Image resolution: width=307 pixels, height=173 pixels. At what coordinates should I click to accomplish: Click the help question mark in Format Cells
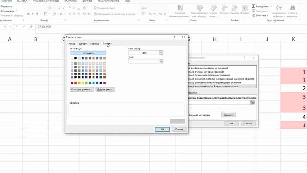tap(175, 37)
